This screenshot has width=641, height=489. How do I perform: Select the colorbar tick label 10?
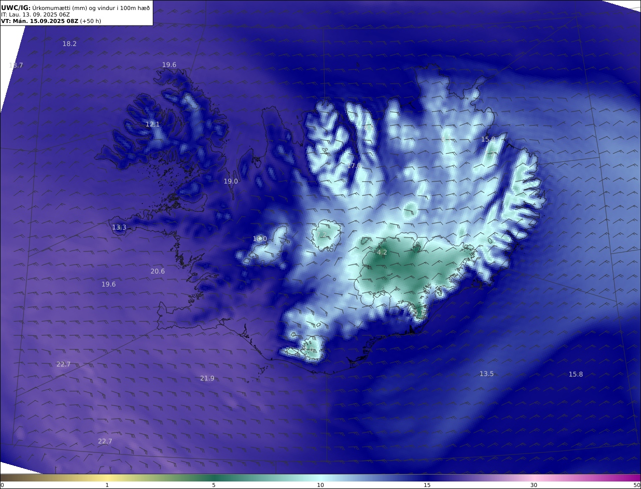320,485
